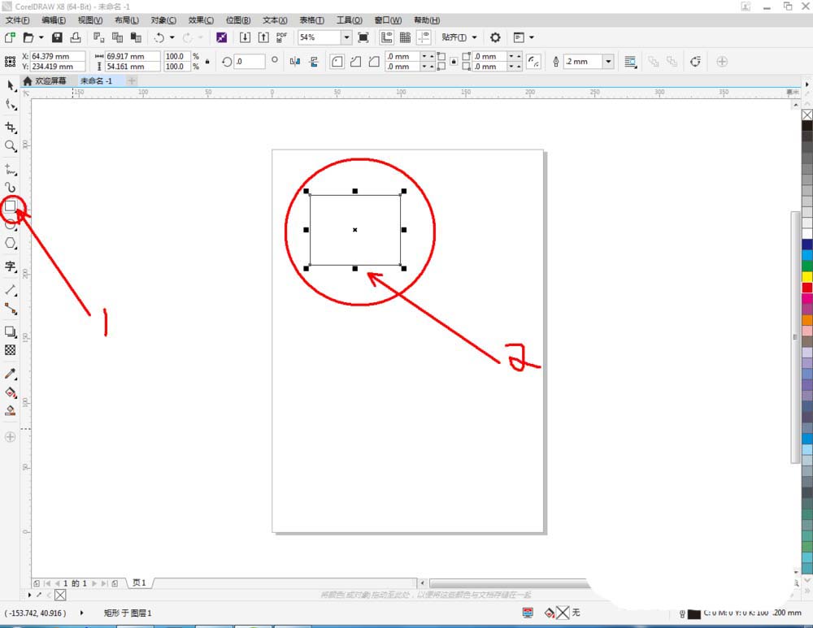Choose round corner style

pos(337,62)
